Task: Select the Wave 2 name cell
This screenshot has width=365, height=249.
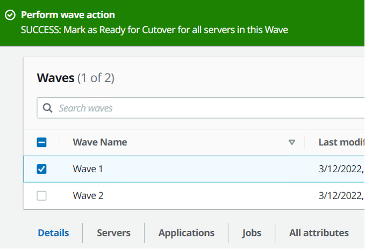Action: pos(88,196)
